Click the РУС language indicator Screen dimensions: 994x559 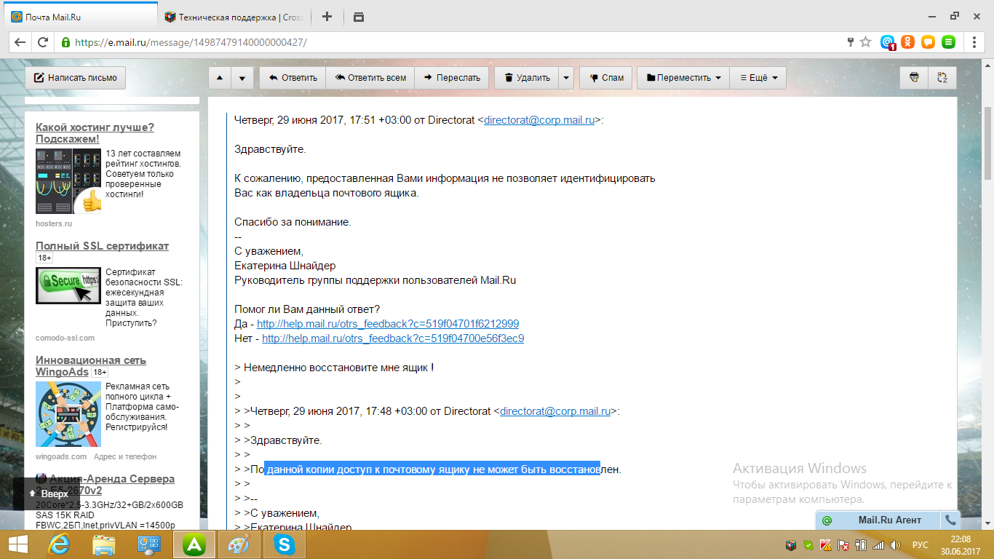click(920, 544)
